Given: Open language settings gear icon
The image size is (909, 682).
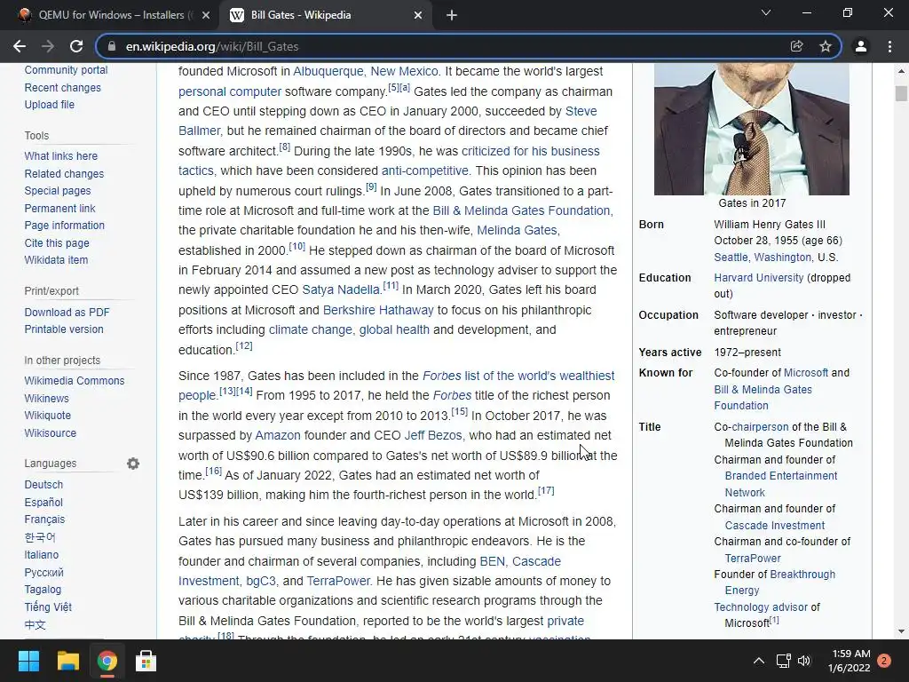Looking at the screenshot, I should click(133, 464).
